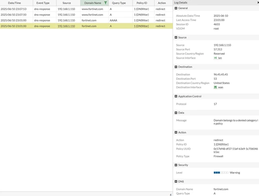This screenshot has height=196, width=259.
Task: Close the Log Details panel
Action: tap(258, 3)
